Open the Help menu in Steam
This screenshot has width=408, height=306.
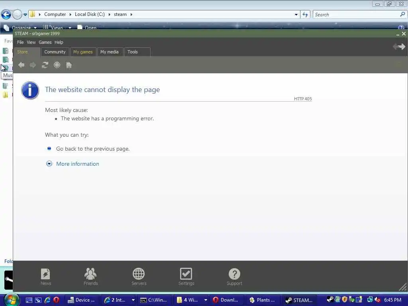pos(59,42)
